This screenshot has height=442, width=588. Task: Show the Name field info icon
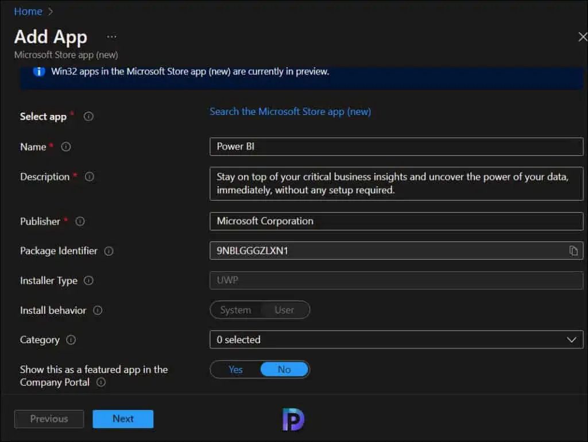click(x=66, y=147)
